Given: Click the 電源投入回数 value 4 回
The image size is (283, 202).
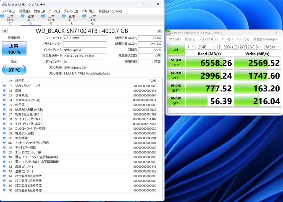Looking at the screenshot, I should 150,56.
